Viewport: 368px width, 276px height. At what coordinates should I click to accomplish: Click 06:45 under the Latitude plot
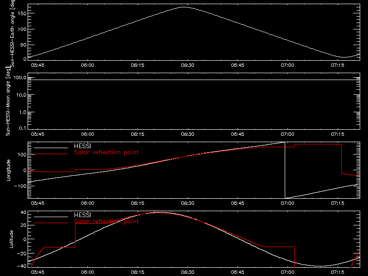pos(237,272)
